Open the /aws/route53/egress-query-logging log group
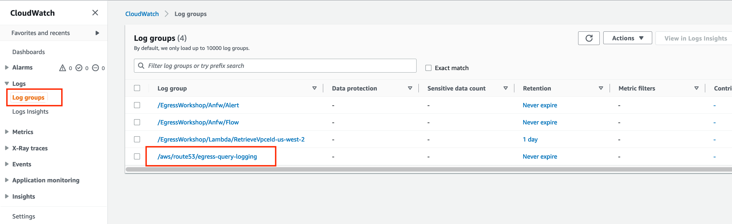 207,156
